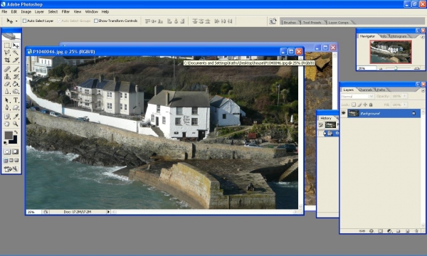427x256 pixels.
Task: Switch to the Channels tab
Action: pos(365,90)
